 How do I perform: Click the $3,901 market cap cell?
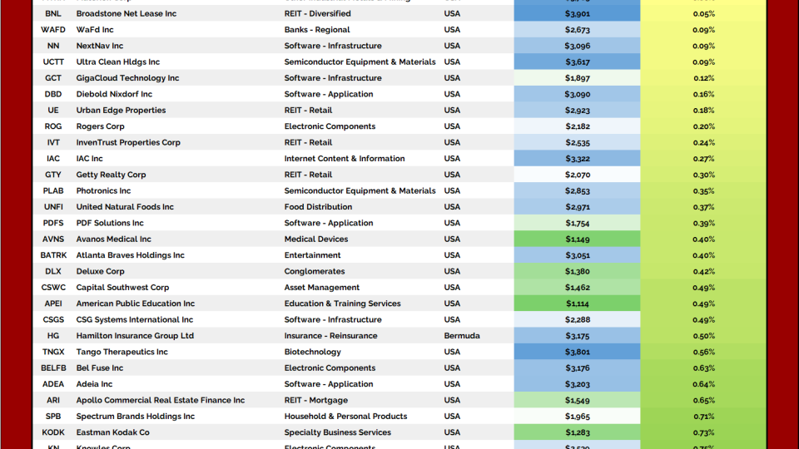(x=577, y=14)
